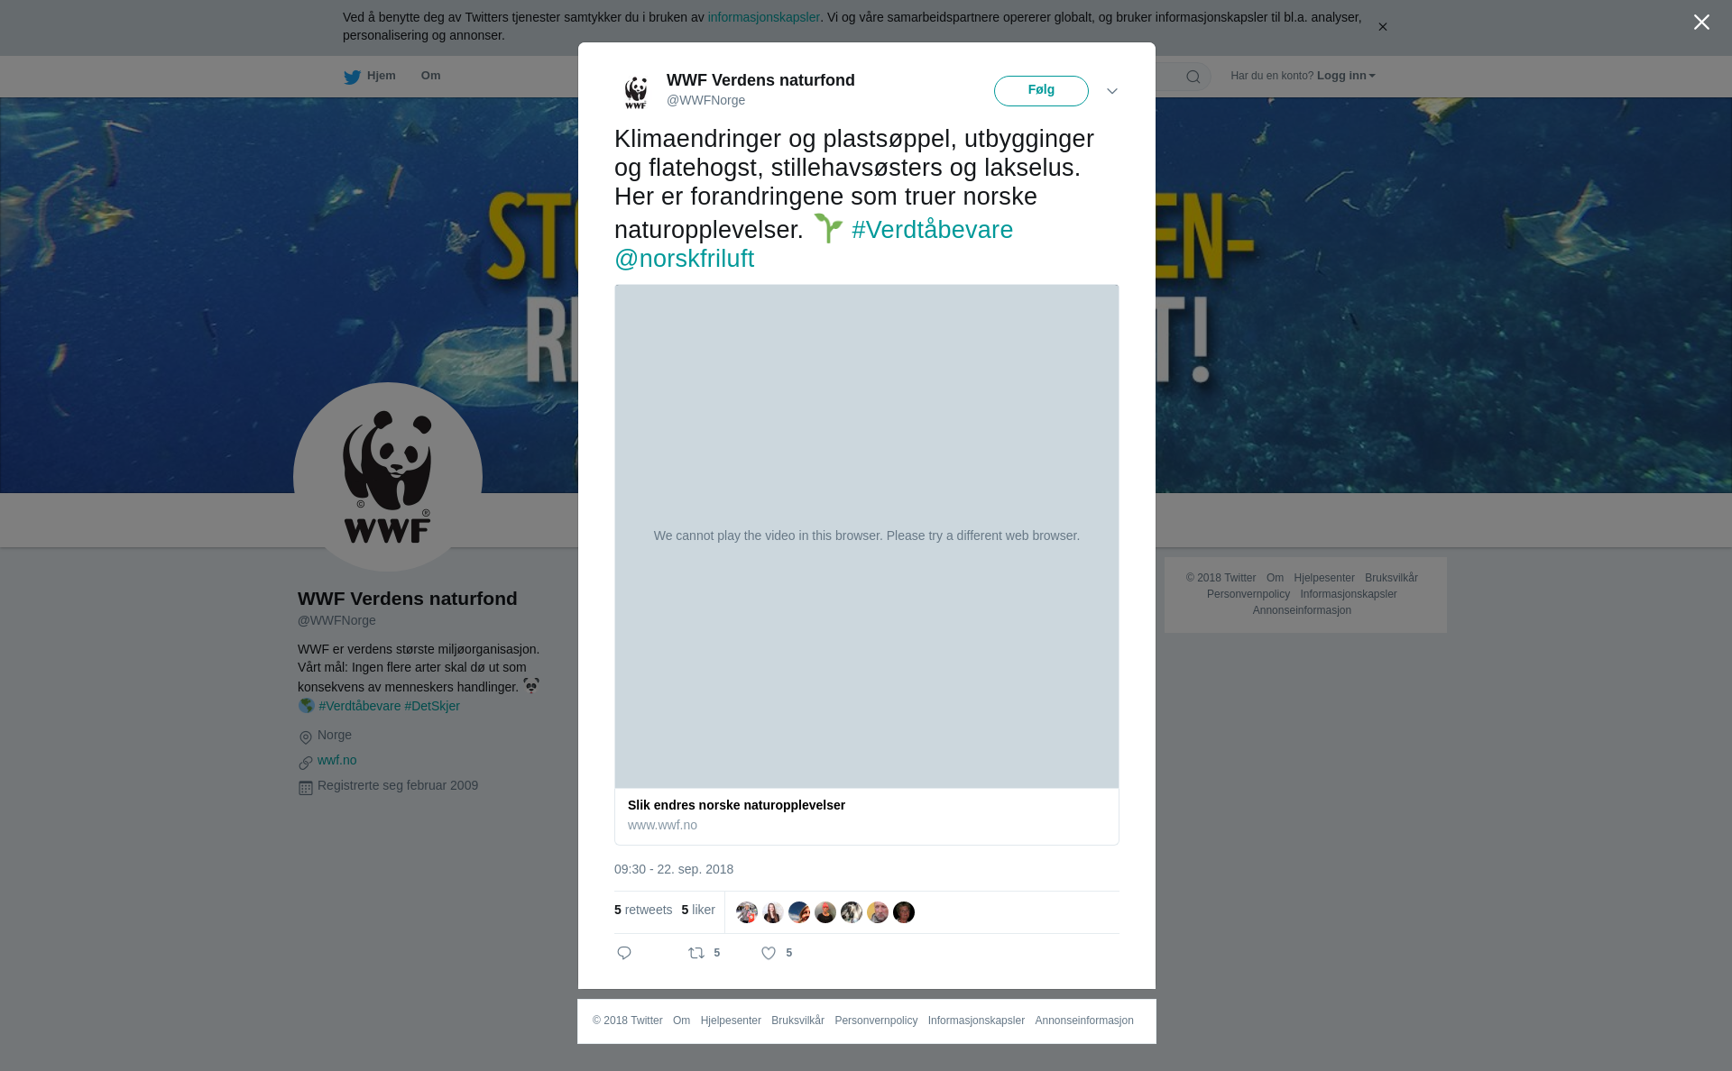Like the tweet with heart icon
Screen dimensions: 1732x1071
(769, 953)
